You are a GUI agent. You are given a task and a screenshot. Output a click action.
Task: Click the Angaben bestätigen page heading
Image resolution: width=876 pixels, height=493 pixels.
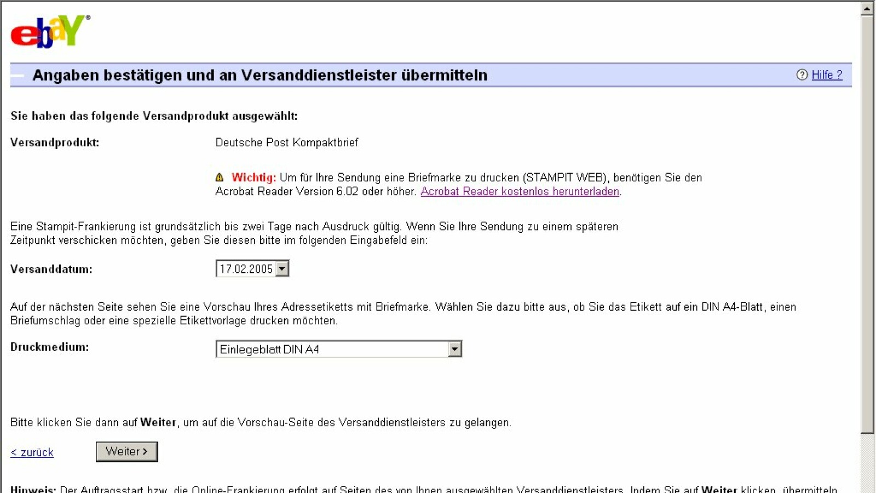click(260, 75)
